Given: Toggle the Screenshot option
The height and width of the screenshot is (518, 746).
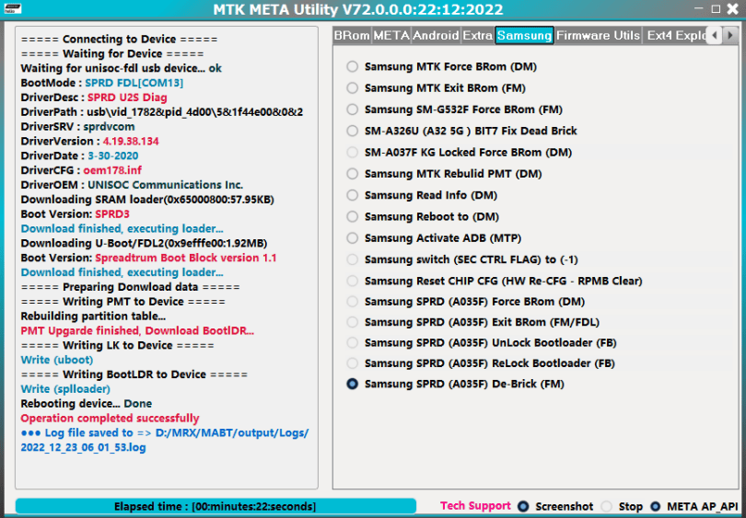Looking at the screenshot, I should [x=523, y=506].
